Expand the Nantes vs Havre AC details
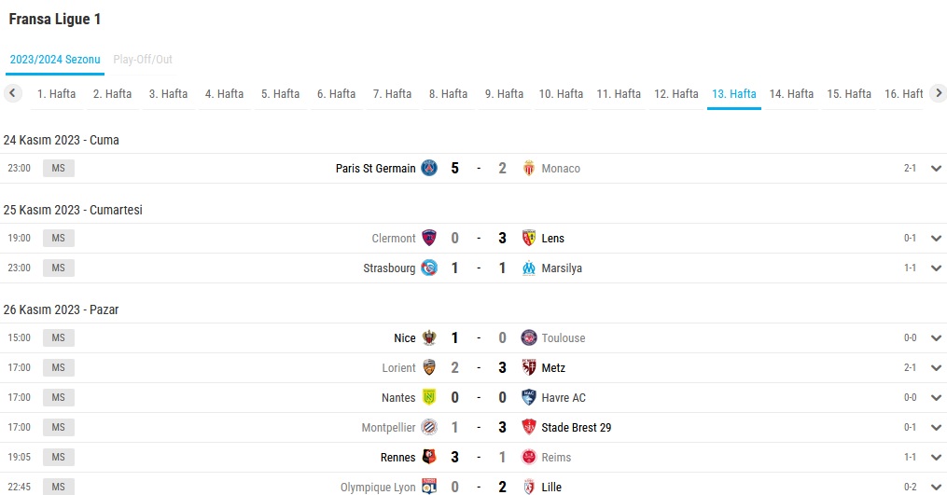The width and height of the screenshot is (947, 495). pos(936,398)
